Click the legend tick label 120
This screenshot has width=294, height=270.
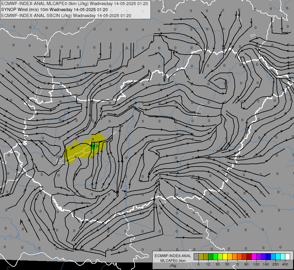point(256,264)
